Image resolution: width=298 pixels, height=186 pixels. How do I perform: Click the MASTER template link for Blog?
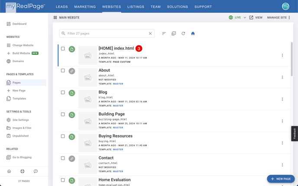coord(118,106)
